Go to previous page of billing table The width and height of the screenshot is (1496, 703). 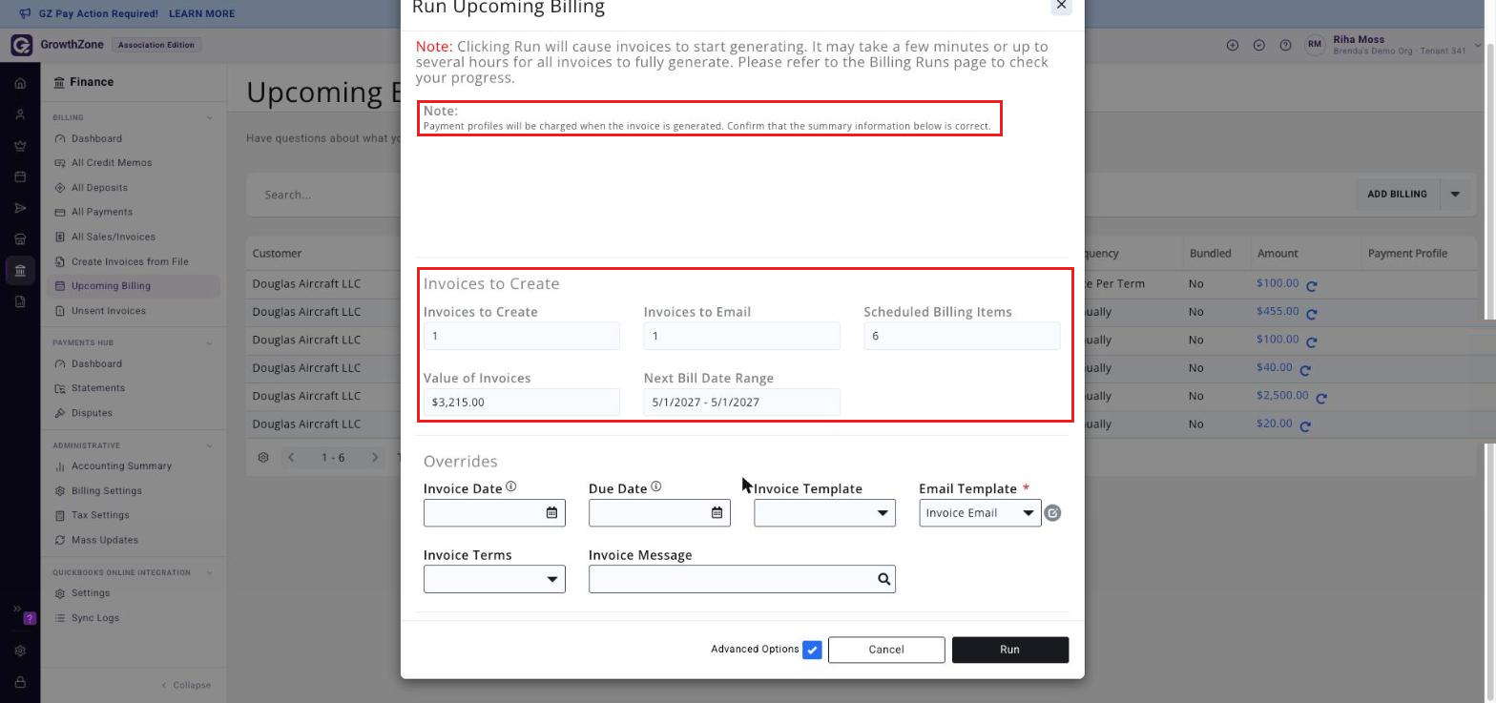click(291, 458)
